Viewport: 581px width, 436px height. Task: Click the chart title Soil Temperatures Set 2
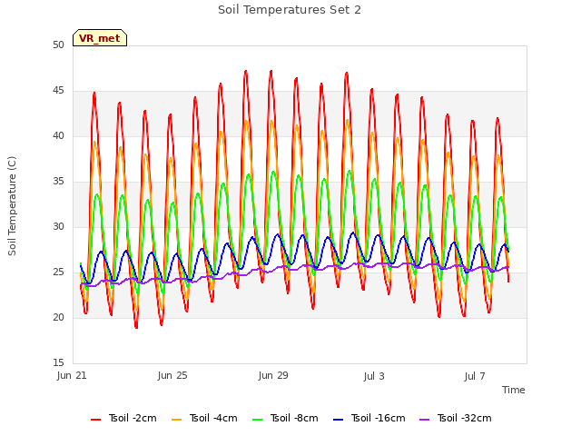pyautogui.click(x=290, y=10)
